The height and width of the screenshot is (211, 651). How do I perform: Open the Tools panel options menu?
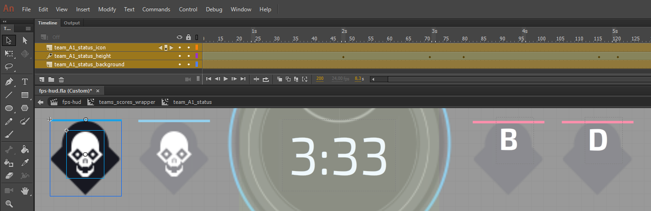point(28,29)
